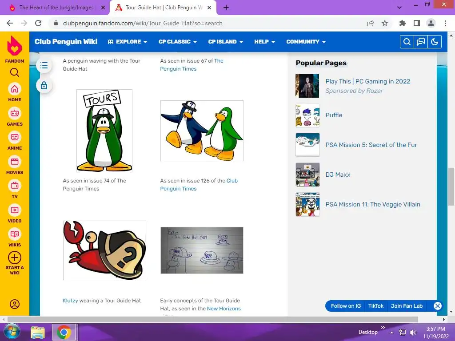The image size is (455, 341).
Task: Open the Wikis section icon
Action: tap(15, 234)
